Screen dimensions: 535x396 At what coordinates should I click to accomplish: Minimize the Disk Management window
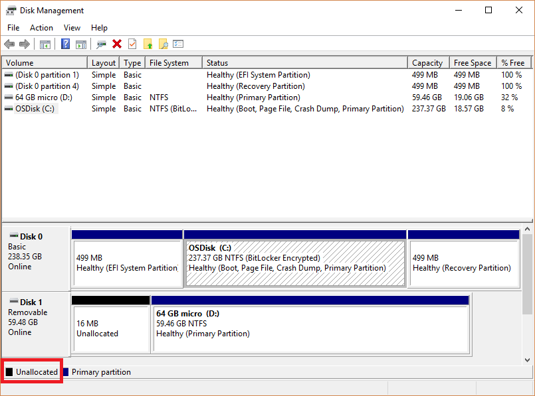pyautogui.click(x=459, y=10)
